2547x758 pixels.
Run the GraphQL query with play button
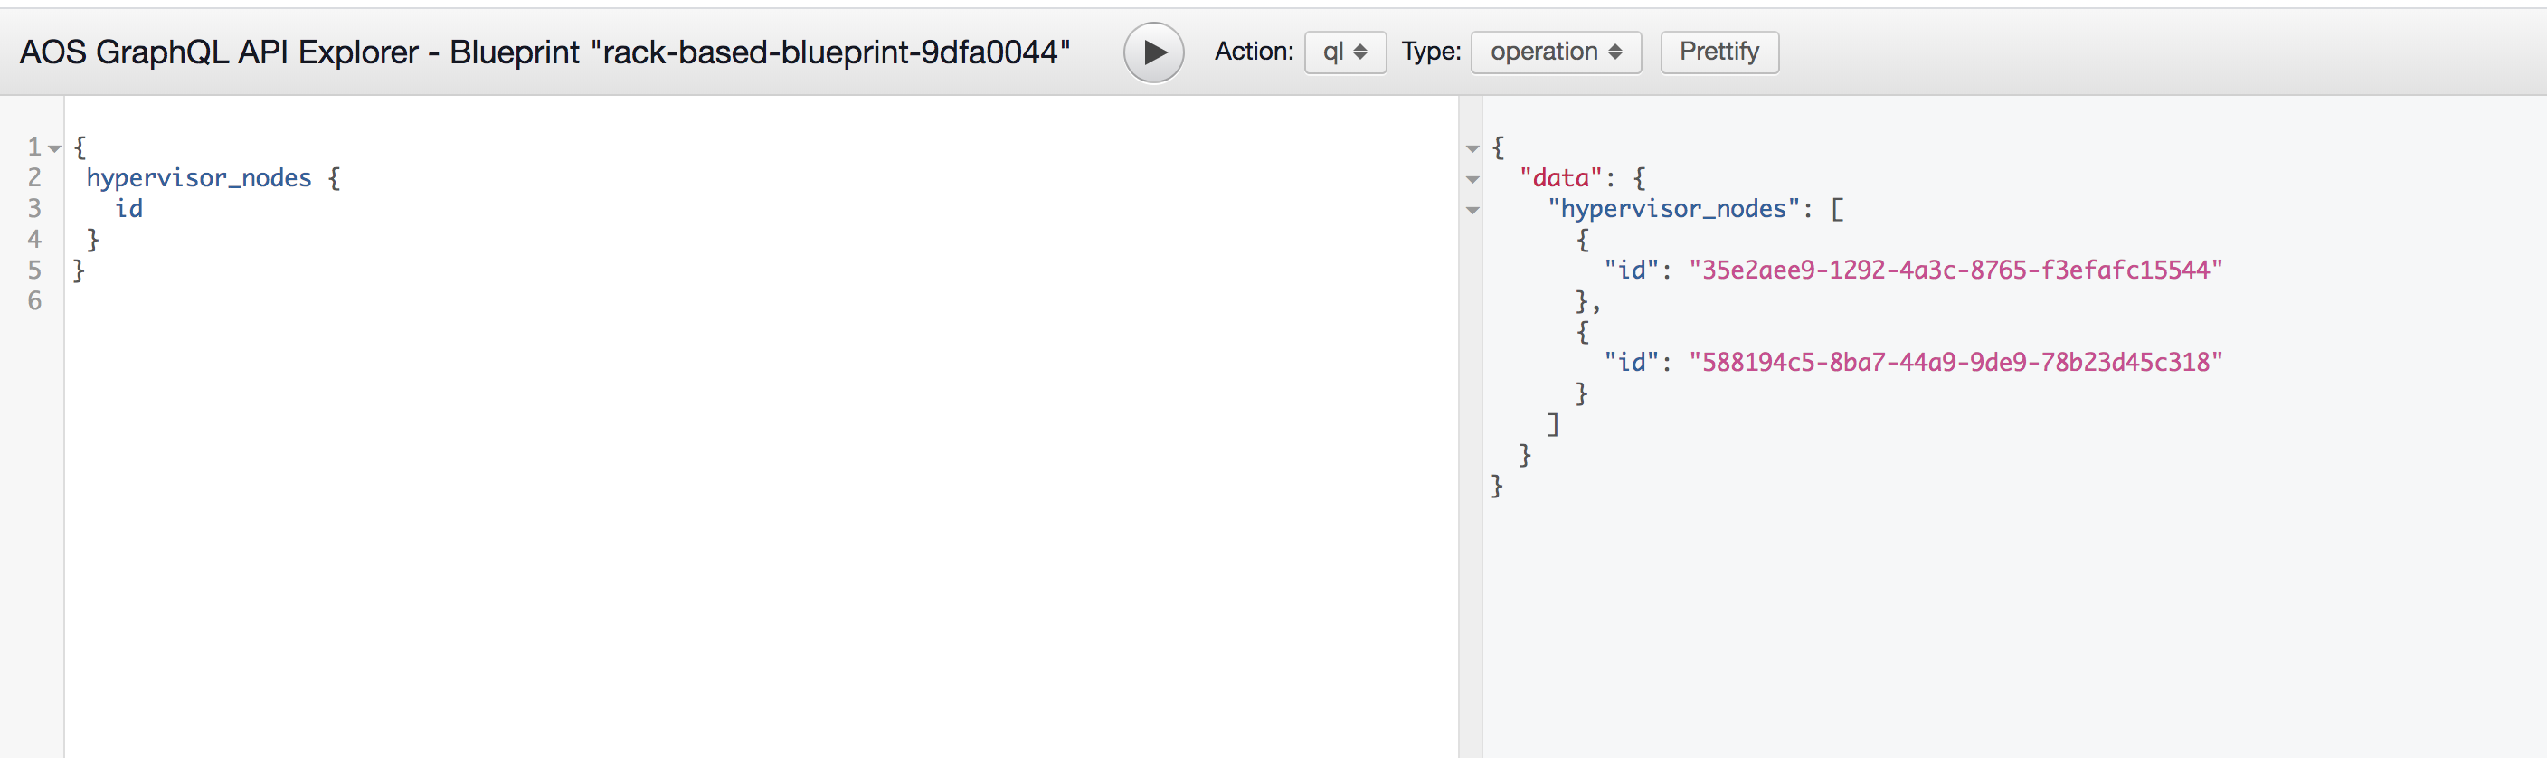pos(1153,52)
